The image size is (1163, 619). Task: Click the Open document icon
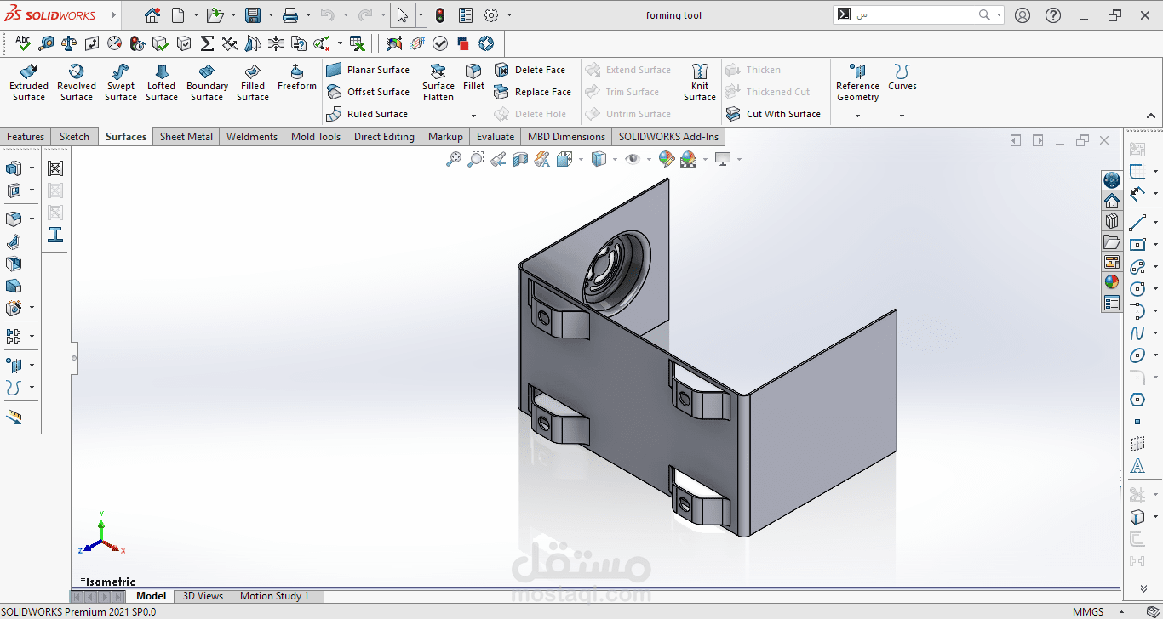(215, 15)
